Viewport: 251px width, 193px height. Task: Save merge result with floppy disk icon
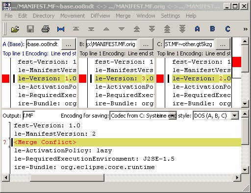pyautogui.click(x=30, y=29)
